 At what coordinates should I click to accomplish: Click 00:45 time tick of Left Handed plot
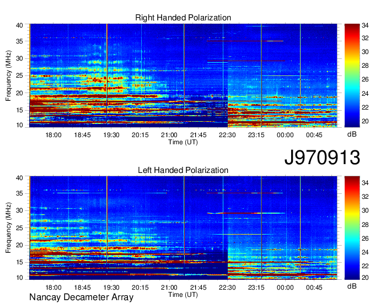pyautogui.click(x=314, y=287)
